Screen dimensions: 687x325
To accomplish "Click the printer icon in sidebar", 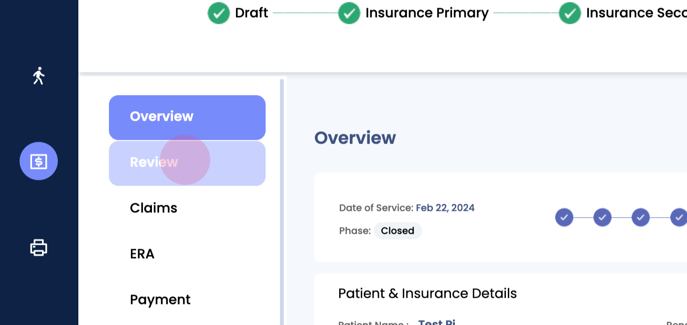I will (39, 247).
